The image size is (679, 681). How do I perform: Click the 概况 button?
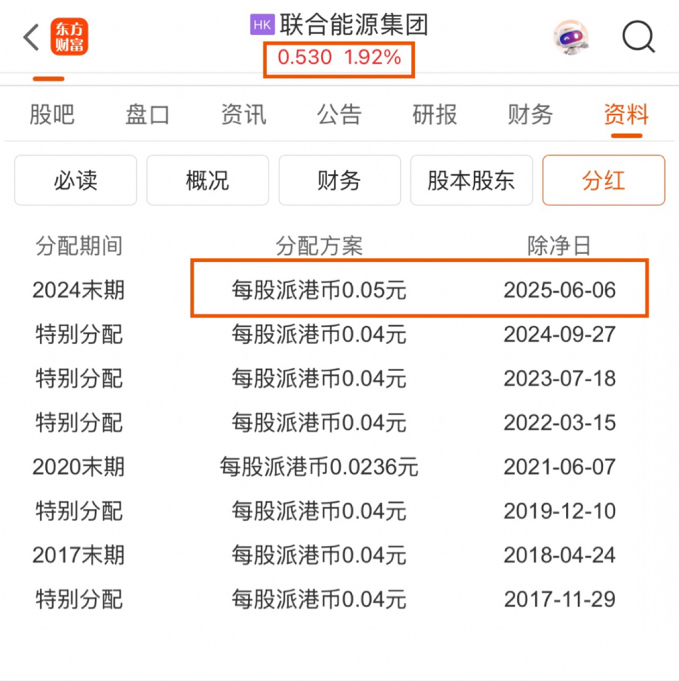207,180
